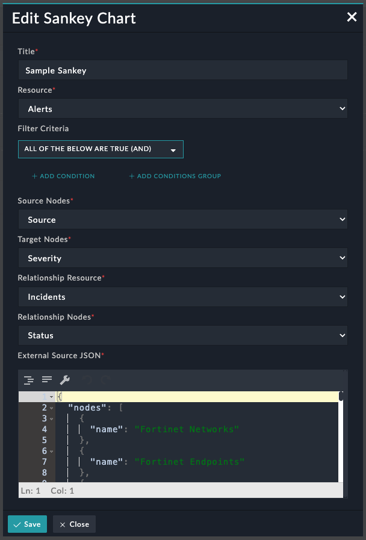Open Relationship Nodes Status dropdown

pyautogui.click(x=182, y=335)
